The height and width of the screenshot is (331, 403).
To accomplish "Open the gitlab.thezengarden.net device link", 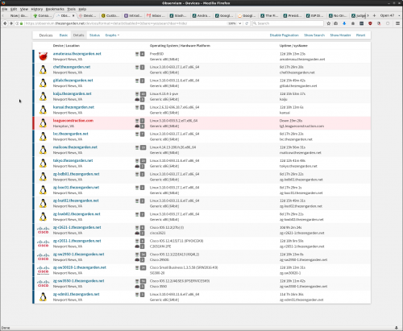I will tap(73, 81).
